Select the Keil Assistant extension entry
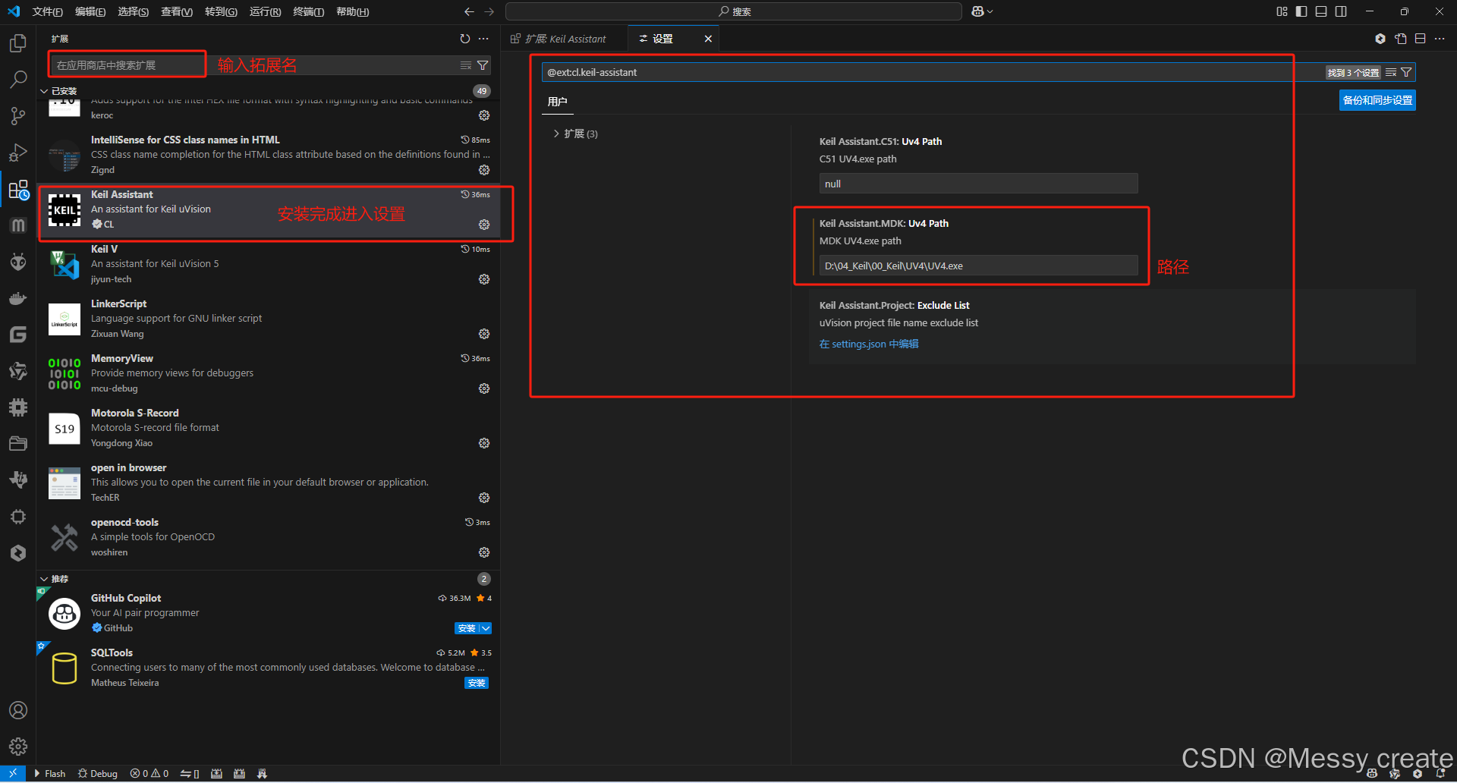The height and width of the screenshot is (783, 1457). point(269,209)
